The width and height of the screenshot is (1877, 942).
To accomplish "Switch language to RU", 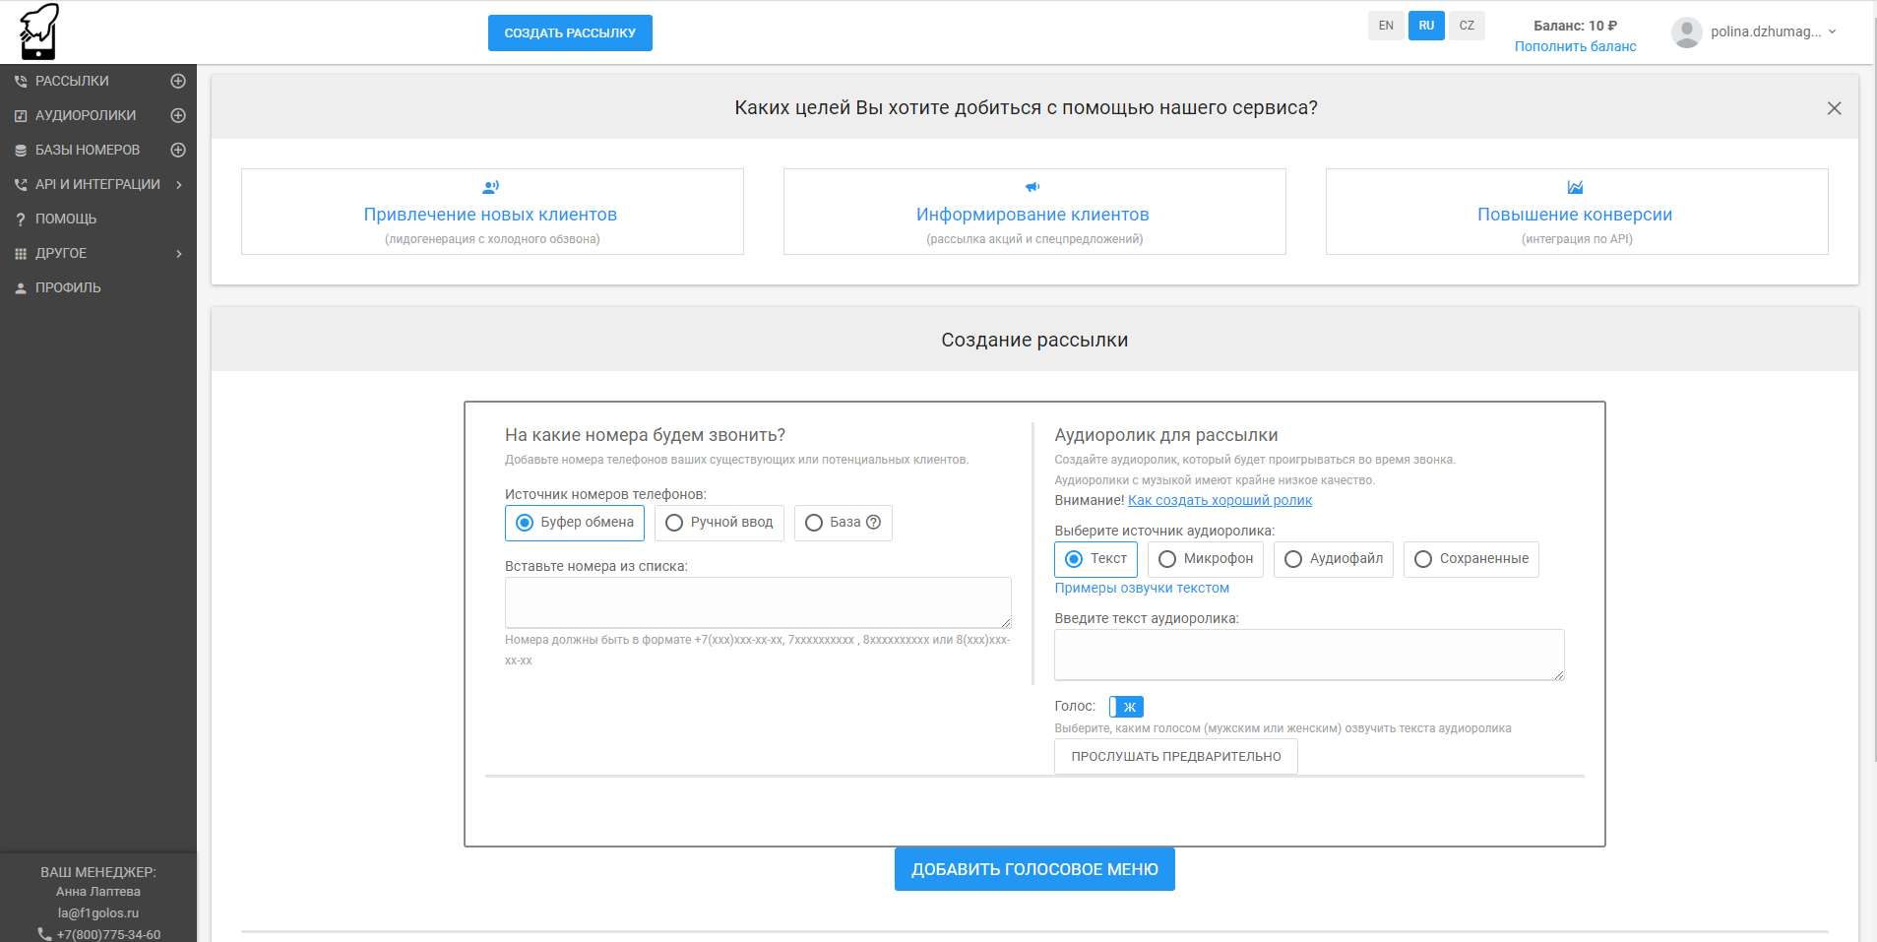I will coord(1426,26).
